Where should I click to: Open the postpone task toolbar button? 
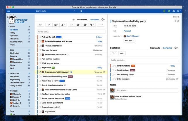pos(56,25)
